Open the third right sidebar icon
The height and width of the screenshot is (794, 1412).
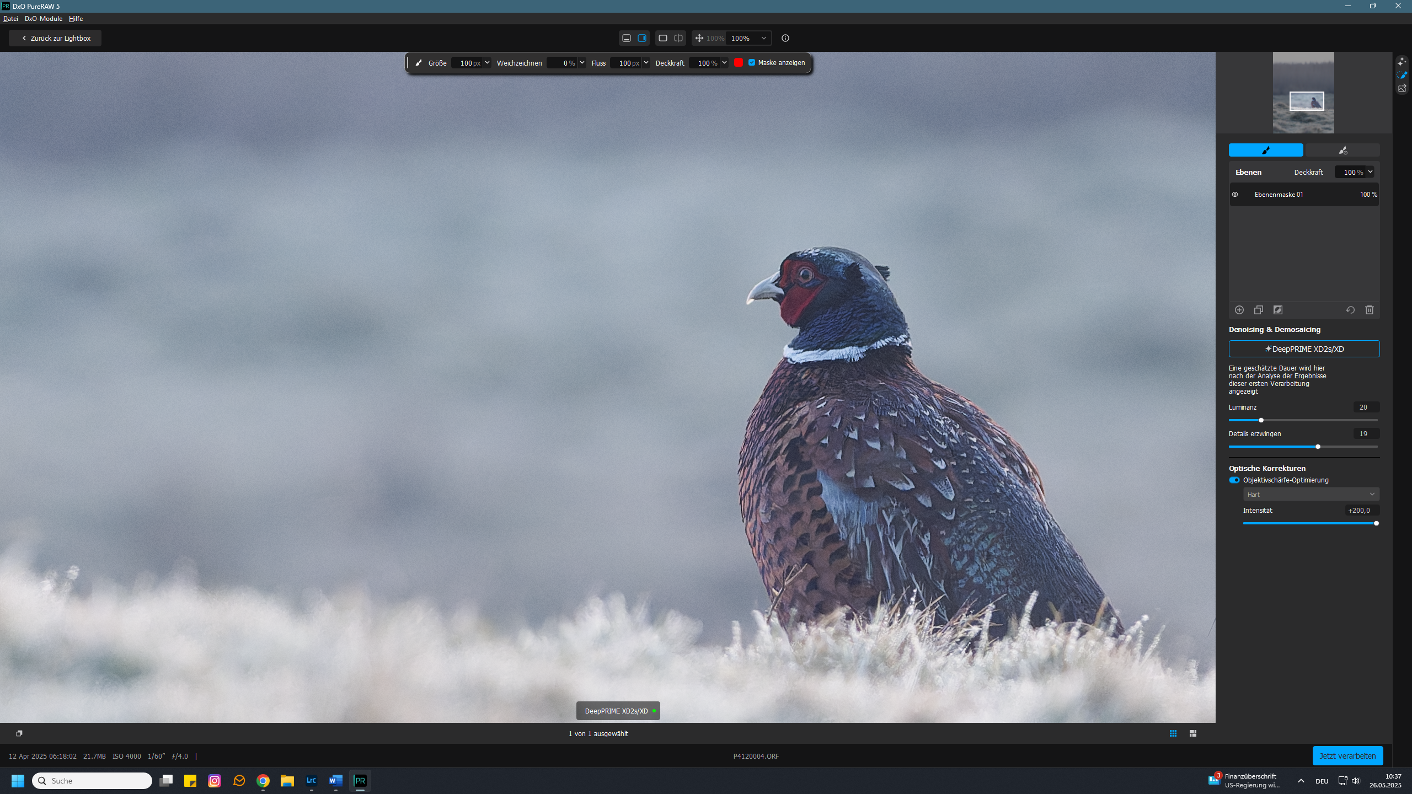1402,88
